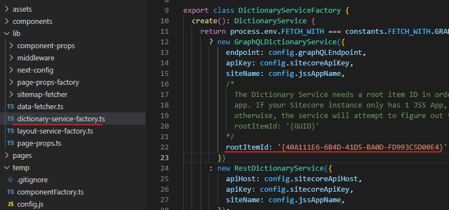The width and height of the screenshot is (449, 210).
Task: Open layout-service-factory.ts file
Action: [x=55, y=131]
